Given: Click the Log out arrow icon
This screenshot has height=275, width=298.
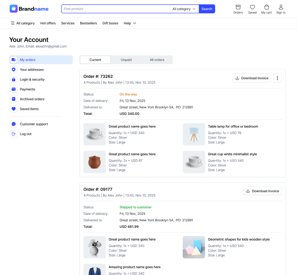Looking at the screenshot, I should click(x=13, y=134).
